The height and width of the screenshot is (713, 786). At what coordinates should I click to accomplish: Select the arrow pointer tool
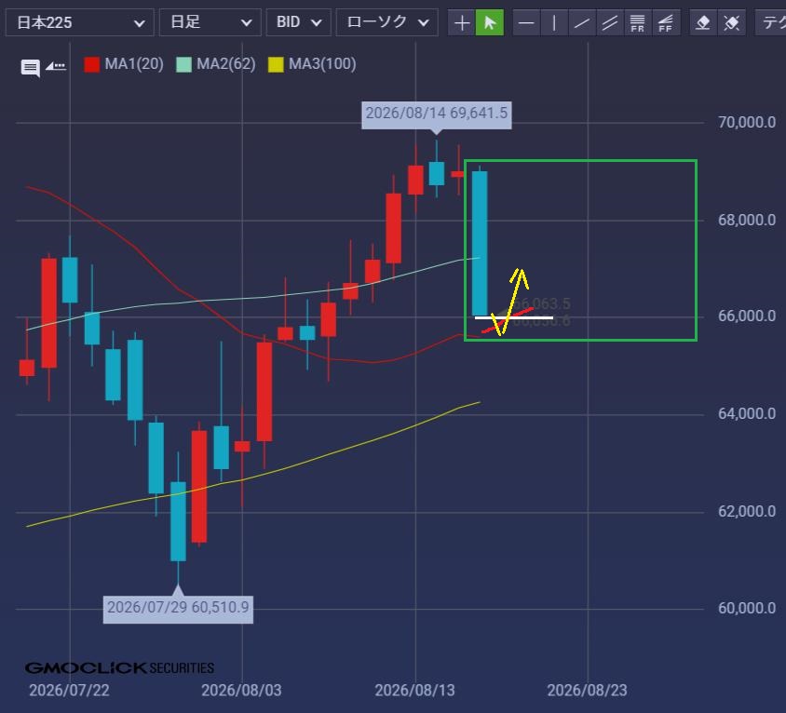tap(489, 22)
